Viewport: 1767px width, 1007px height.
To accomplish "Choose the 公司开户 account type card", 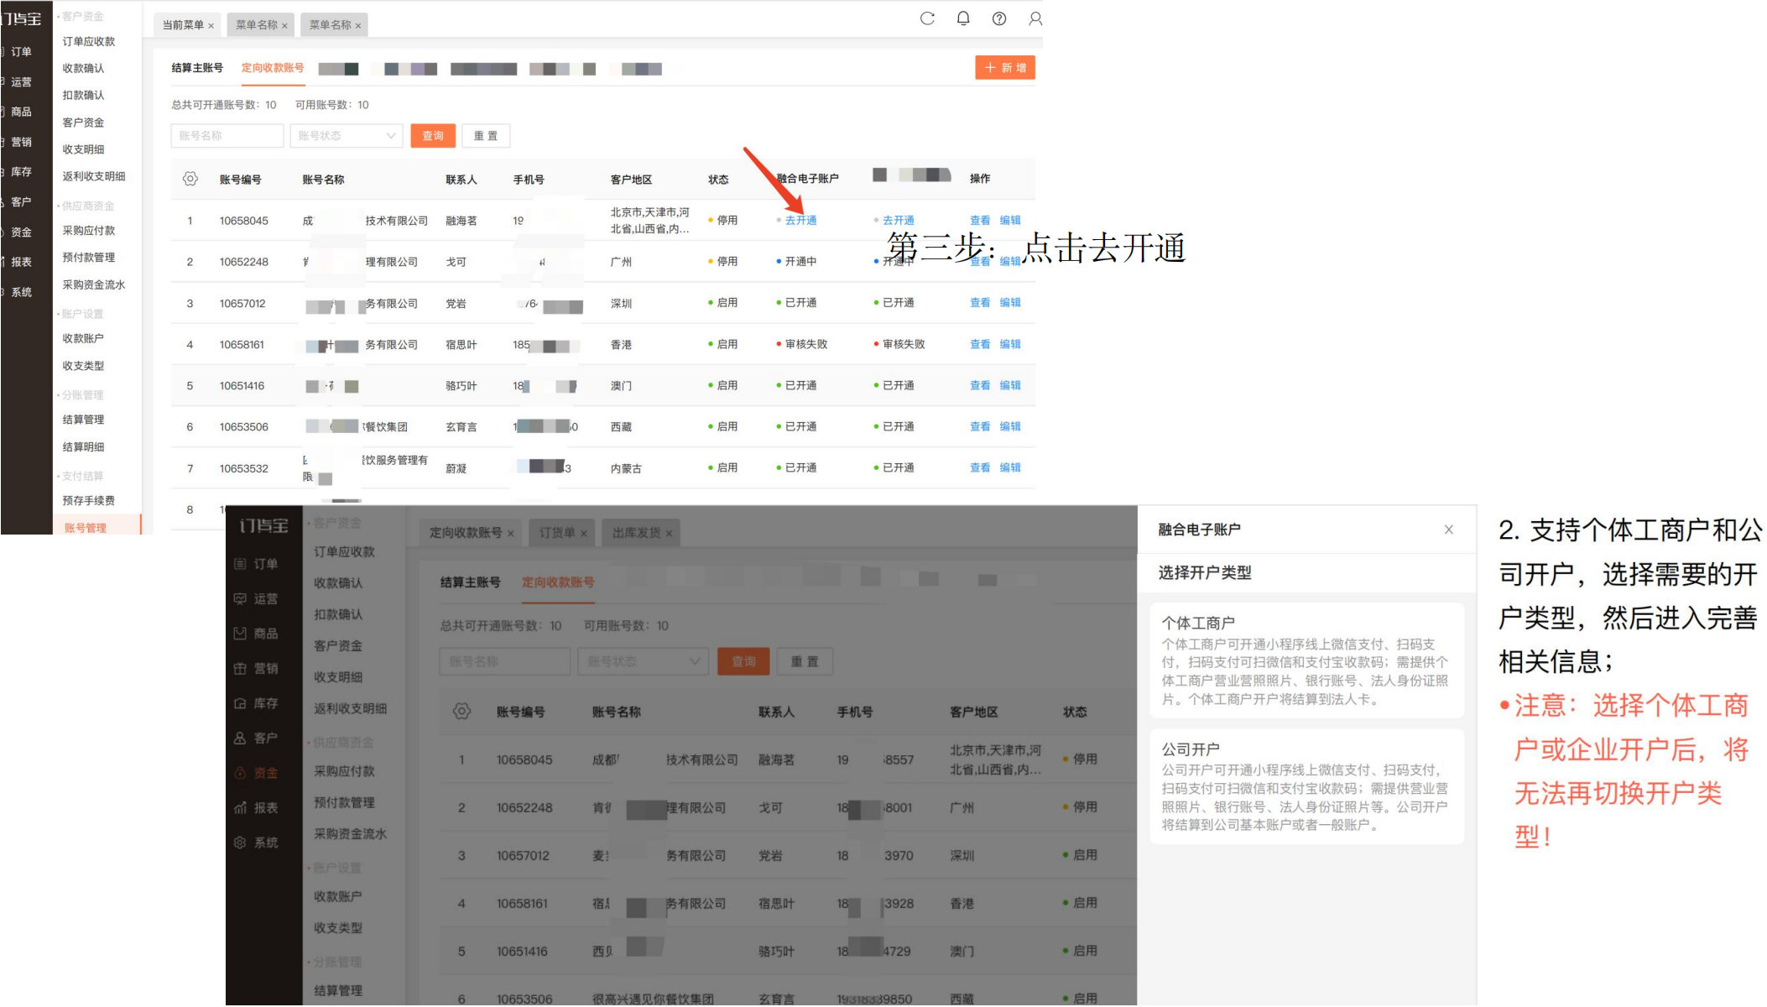I will tap(1306, 786).
